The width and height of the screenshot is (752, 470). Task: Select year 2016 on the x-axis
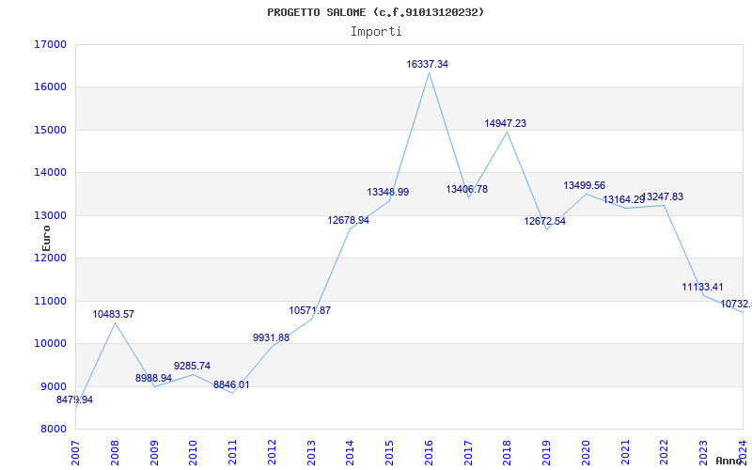coord(429,448)
